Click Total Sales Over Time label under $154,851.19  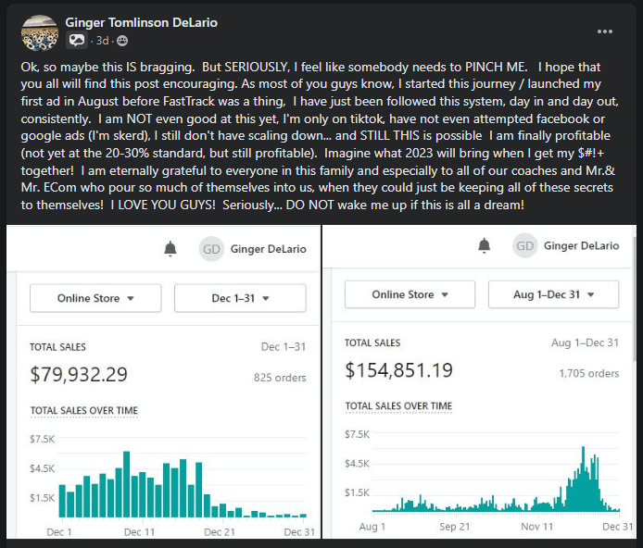coord(398,405)
